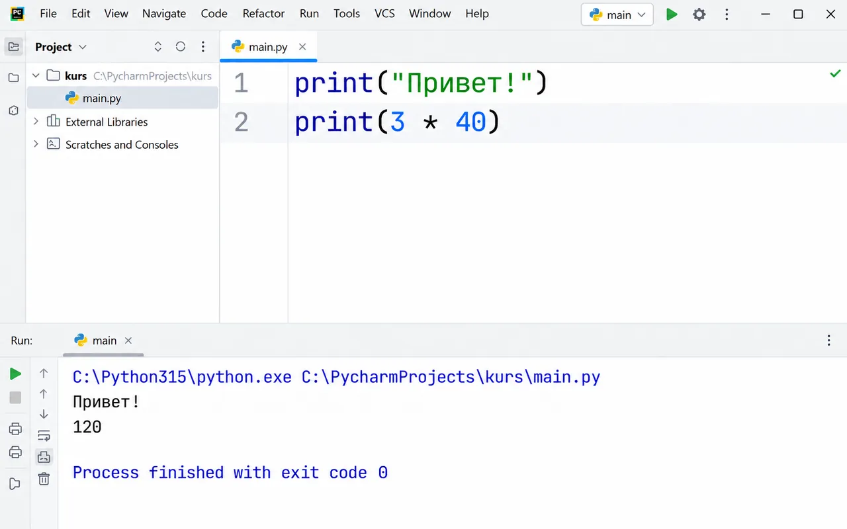The image size is (847, 529).
Task: Select main.py in the project tree
Action: [x=122, y=99]
